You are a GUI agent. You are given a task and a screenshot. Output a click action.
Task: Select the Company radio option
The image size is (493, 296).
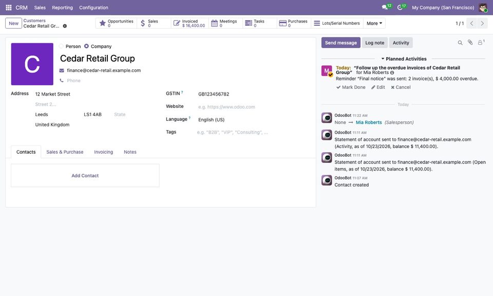86,46
